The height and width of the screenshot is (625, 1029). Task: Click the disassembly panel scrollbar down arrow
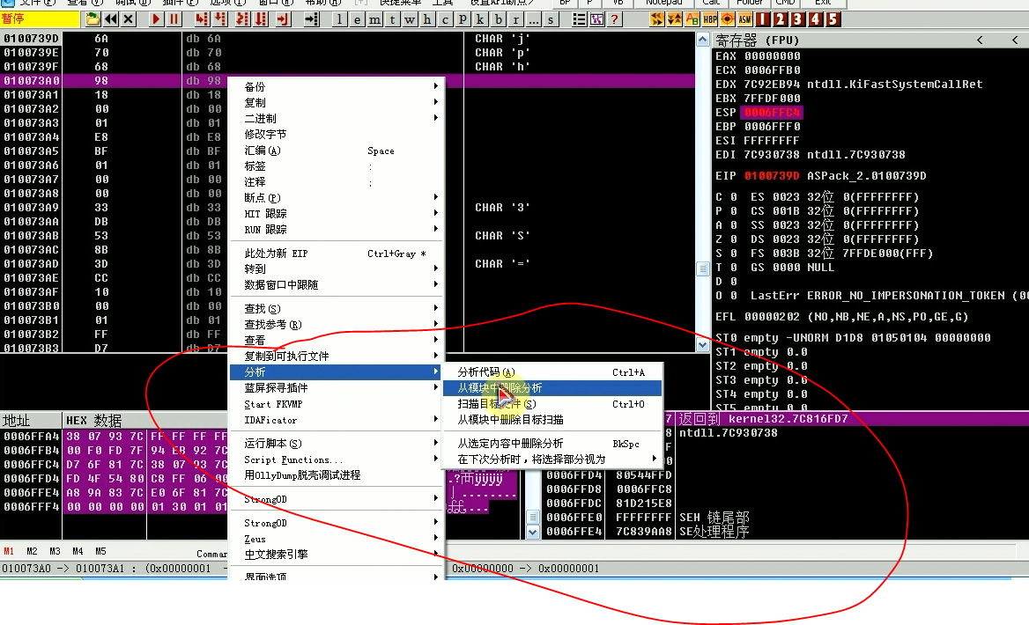click(x=701, y=346)
